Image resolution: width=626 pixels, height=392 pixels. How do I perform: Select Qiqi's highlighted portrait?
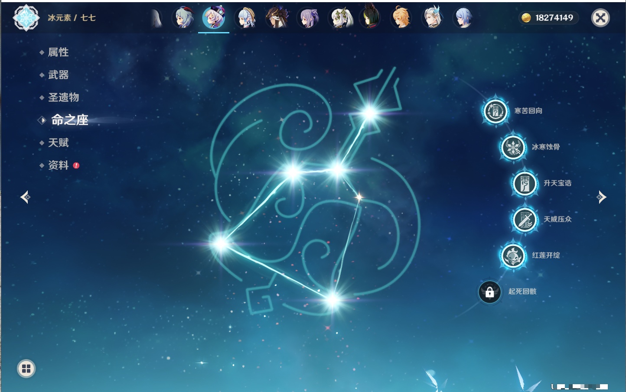pyautogui.click(x=214, y=18)
